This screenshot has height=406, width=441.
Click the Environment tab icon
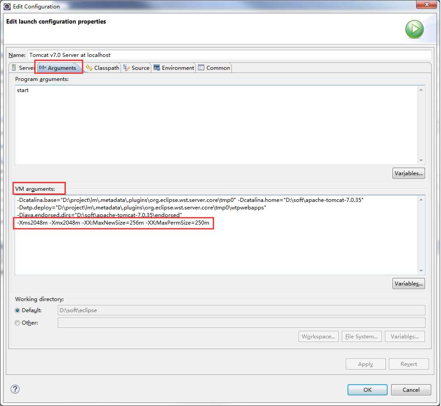(x=157, y=68)
